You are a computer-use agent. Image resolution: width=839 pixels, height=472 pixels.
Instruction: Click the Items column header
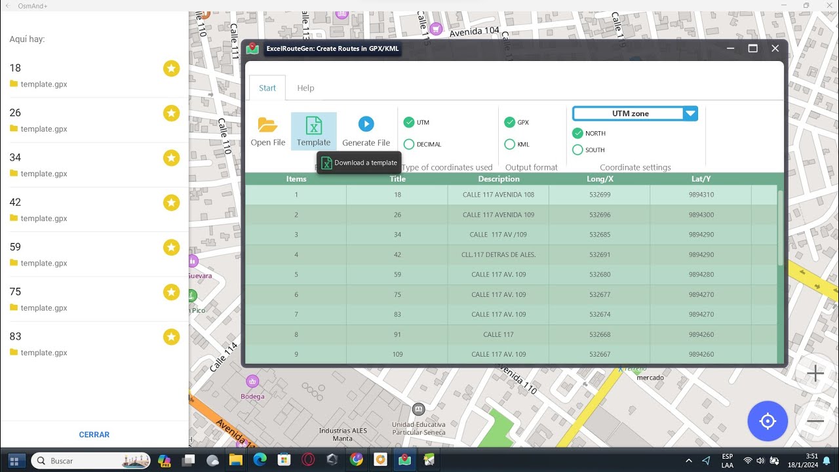tap(296, 179)
